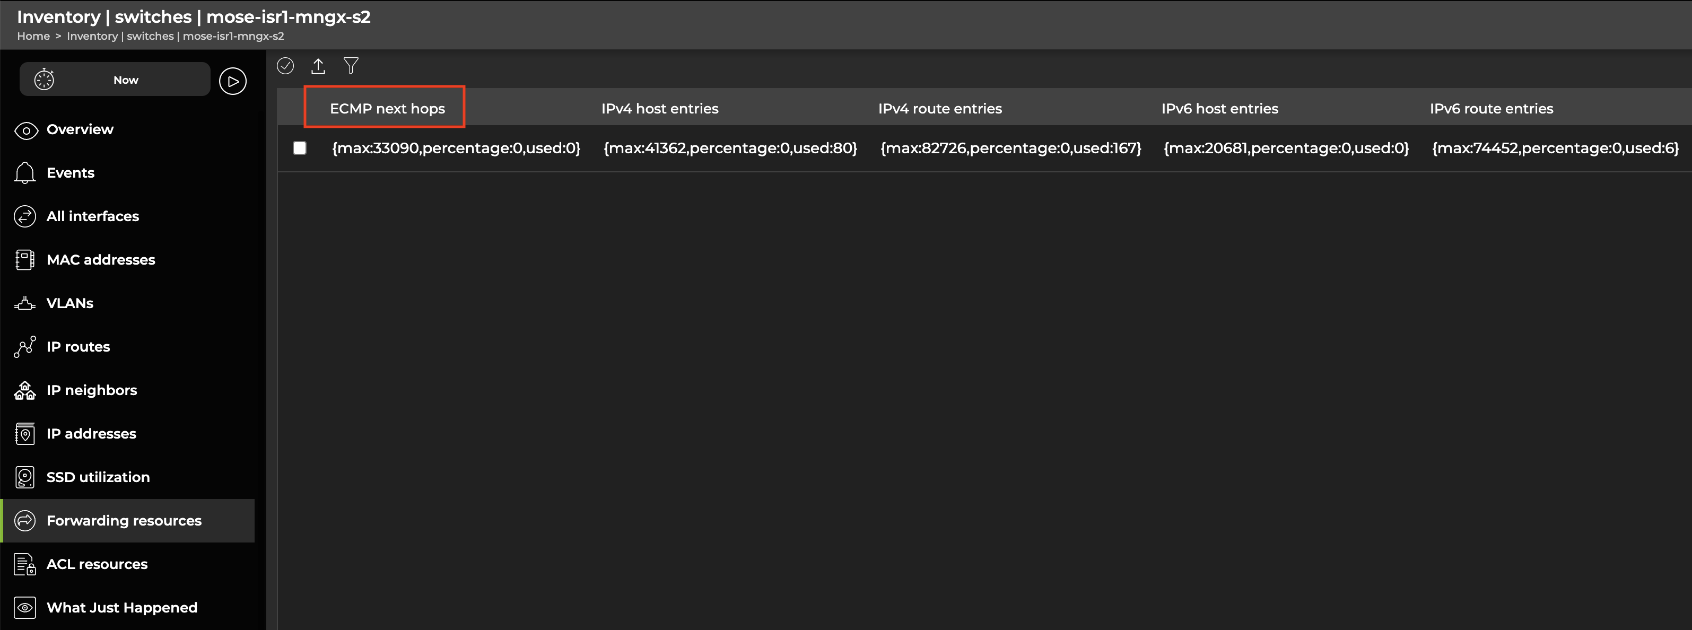Open the ACL resources page
The width and height of the screenshot is (1692, 630).
[97, 564]
